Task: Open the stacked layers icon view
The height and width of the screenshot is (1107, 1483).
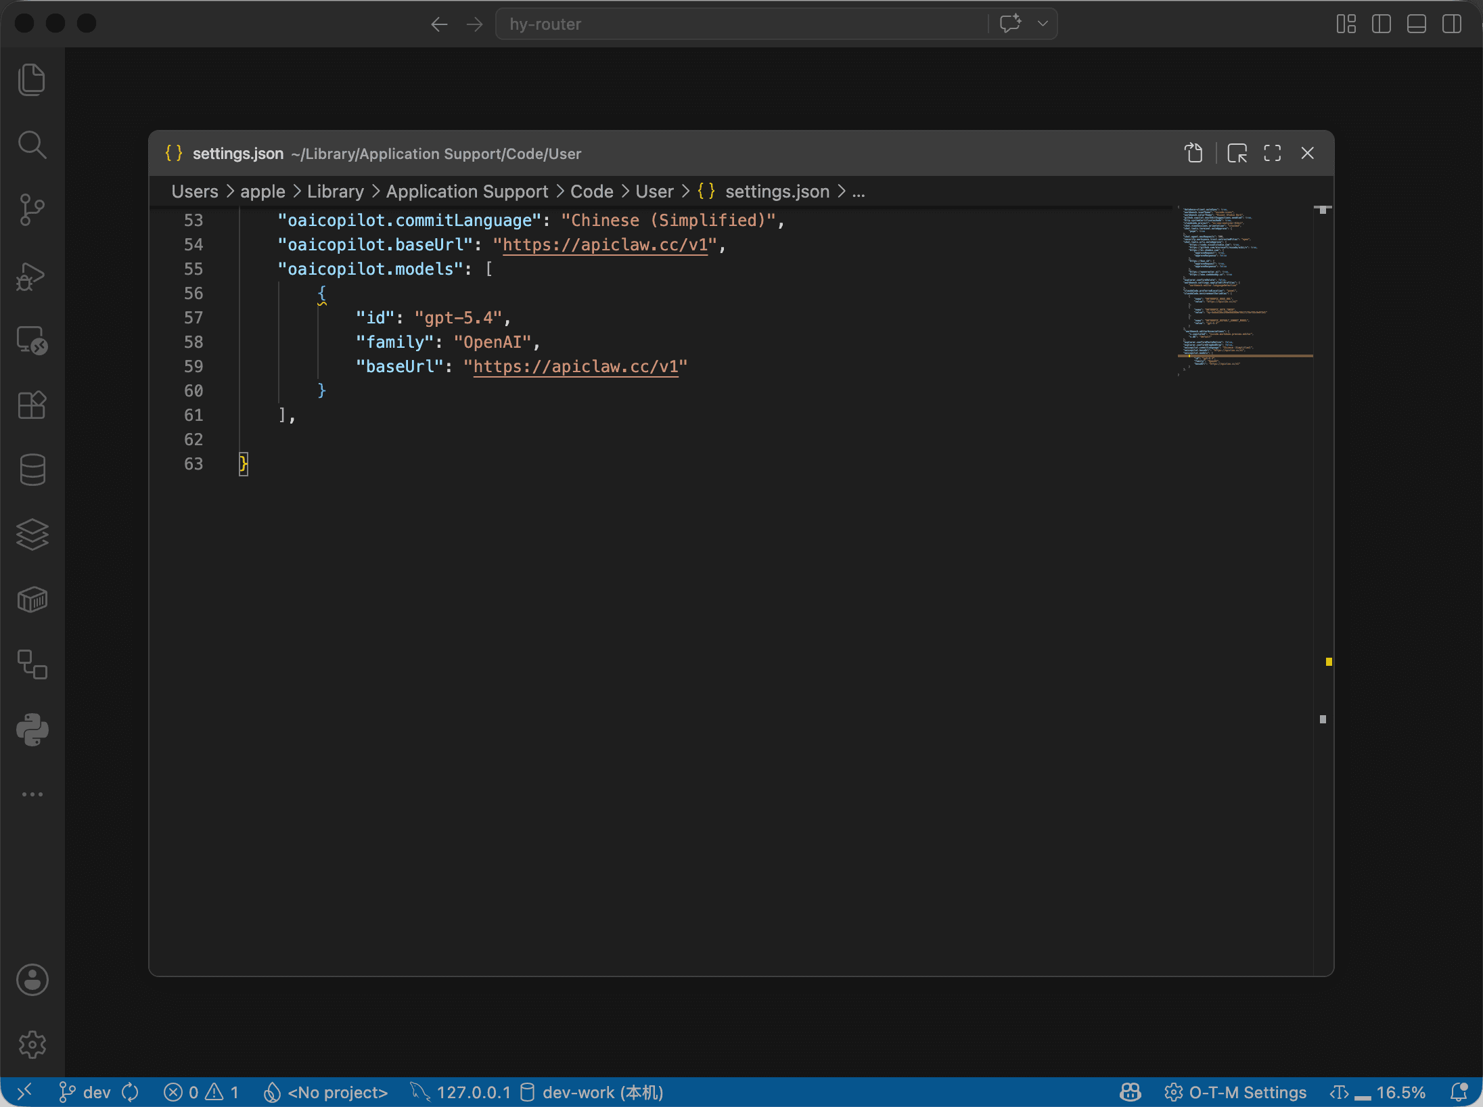Action: pos(32,535)
